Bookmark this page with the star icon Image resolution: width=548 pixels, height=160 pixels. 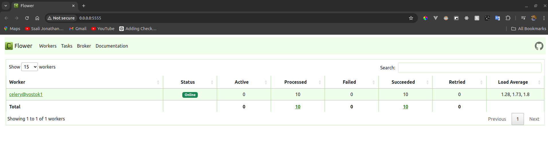[x=411, y=18]
